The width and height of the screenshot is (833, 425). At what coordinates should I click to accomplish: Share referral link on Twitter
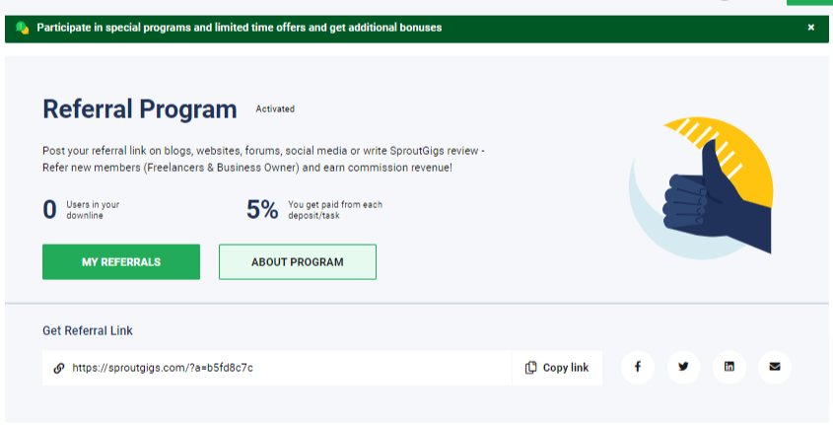coord(683,367)
